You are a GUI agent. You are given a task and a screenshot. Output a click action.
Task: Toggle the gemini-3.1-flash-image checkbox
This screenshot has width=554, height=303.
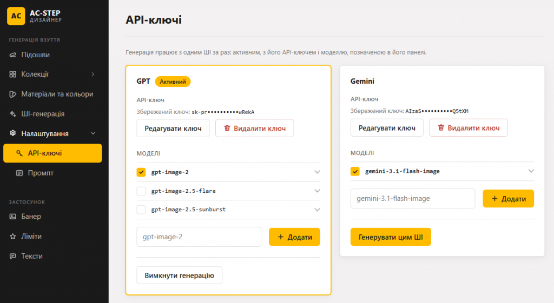click(355, 171)
